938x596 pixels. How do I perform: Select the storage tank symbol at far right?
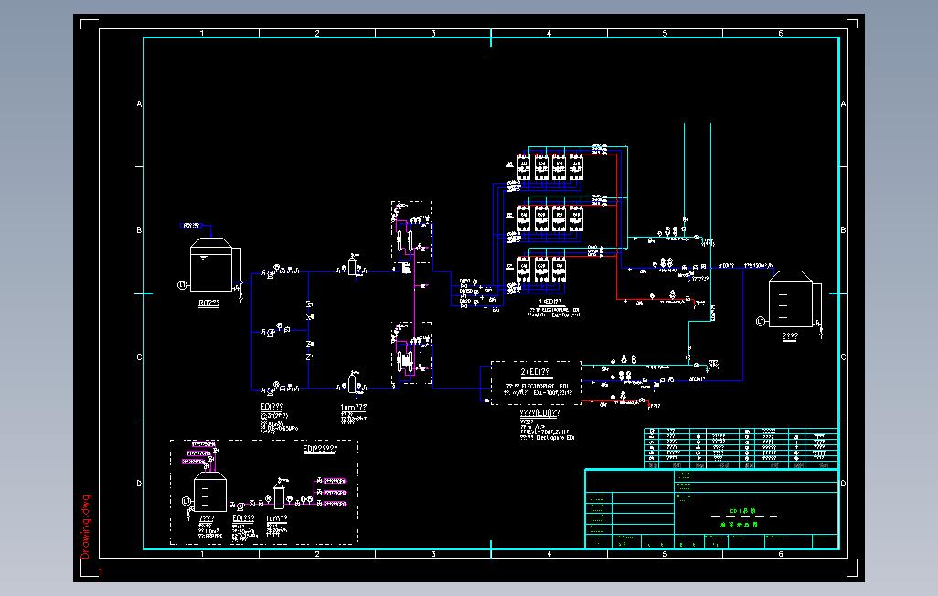point(790,299)
